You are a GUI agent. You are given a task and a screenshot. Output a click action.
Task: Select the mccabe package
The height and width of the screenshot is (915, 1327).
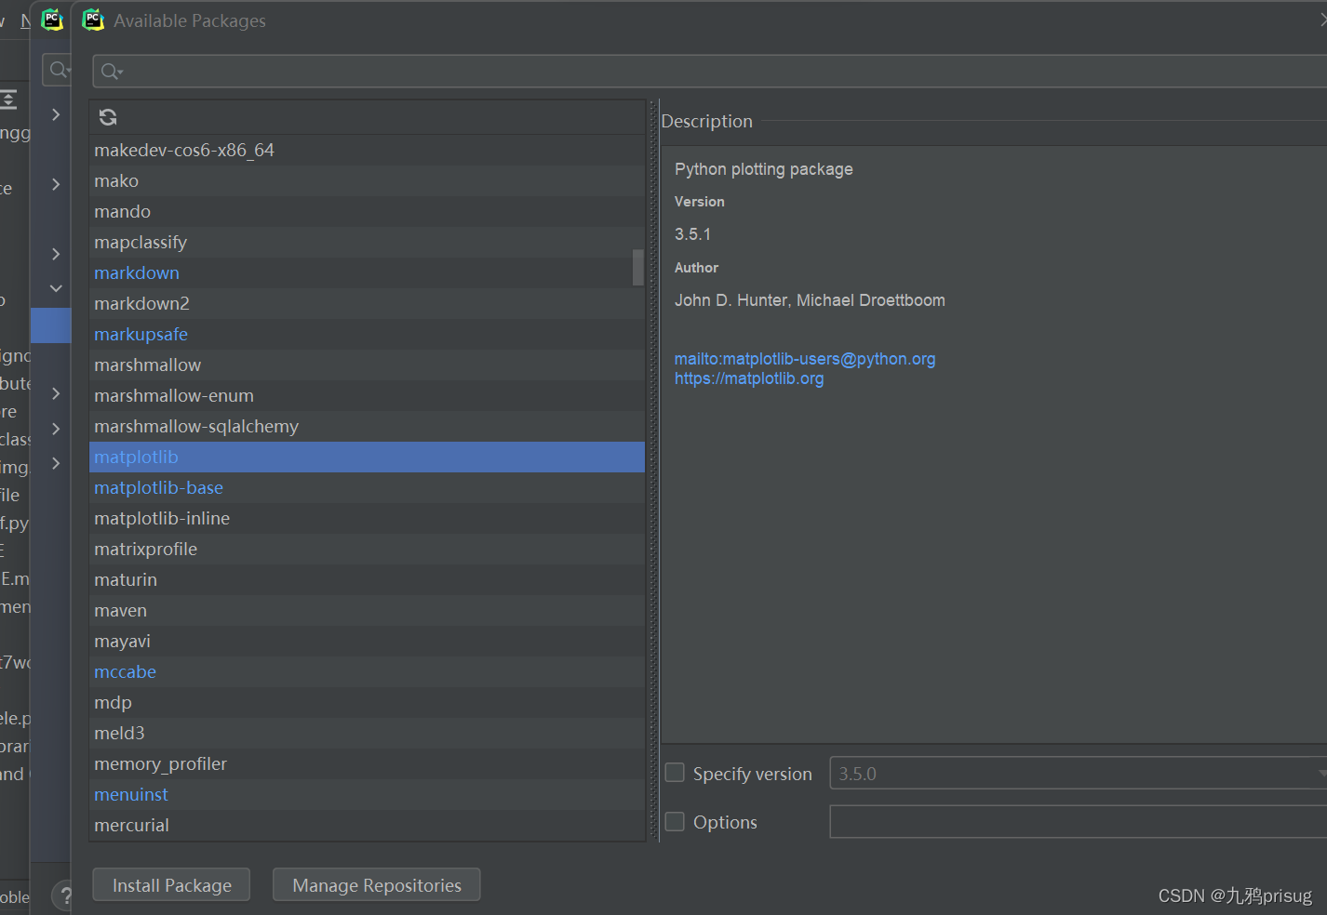(x=368, y=671)
